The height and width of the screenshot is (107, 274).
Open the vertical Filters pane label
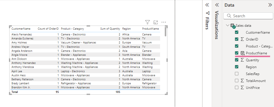(207, 23)
